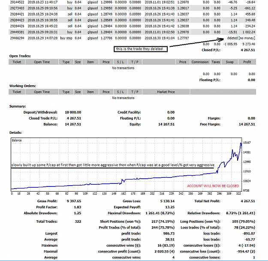Click the swap total -1 005.95
Viewport: 268px width, 261px height.
click(x=230, y=44)
